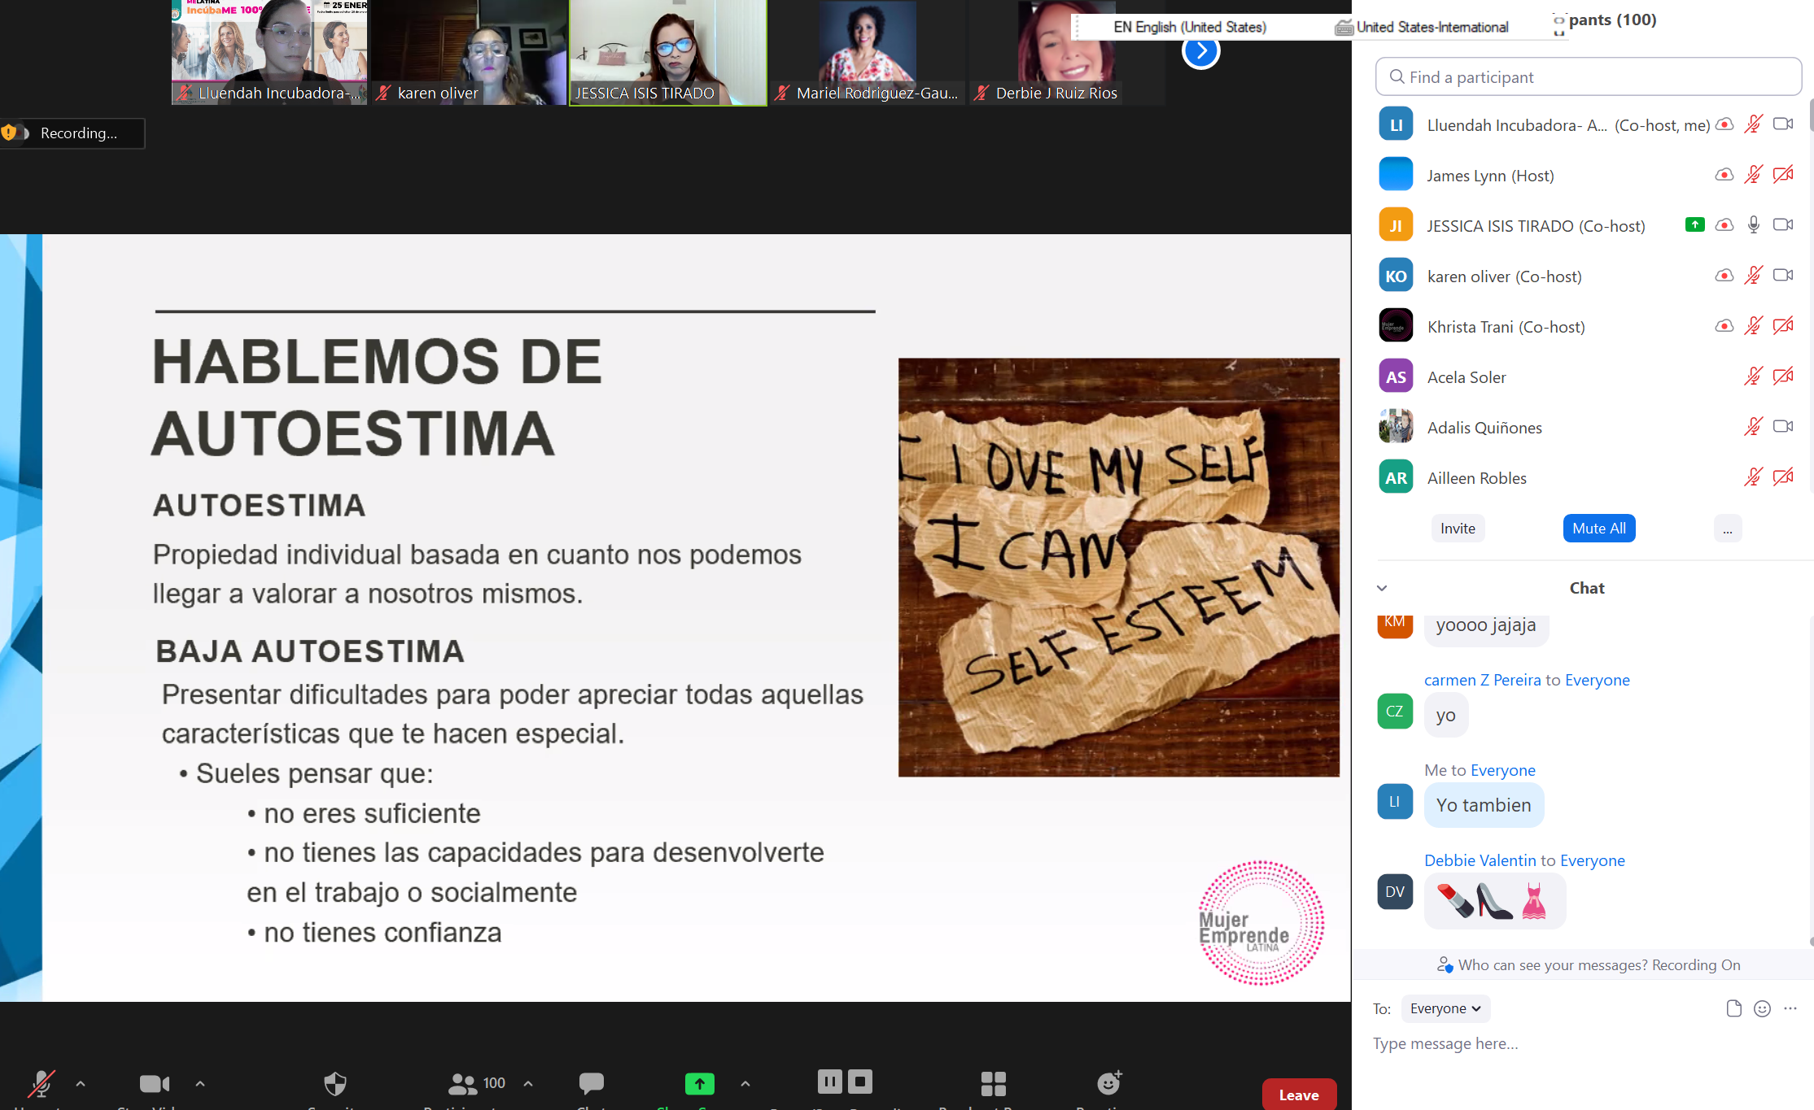Leave the meeting
Viewport: 1814px width, 1110px height.
coord(1299,1095)
